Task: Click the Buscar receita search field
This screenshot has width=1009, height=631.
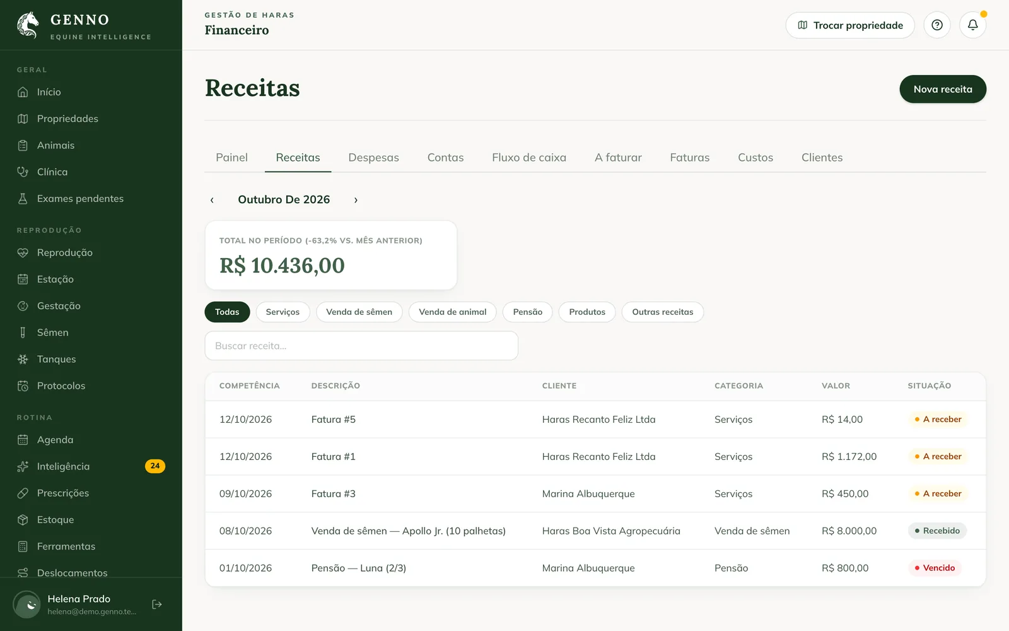Action: click(x=361, y=346)
